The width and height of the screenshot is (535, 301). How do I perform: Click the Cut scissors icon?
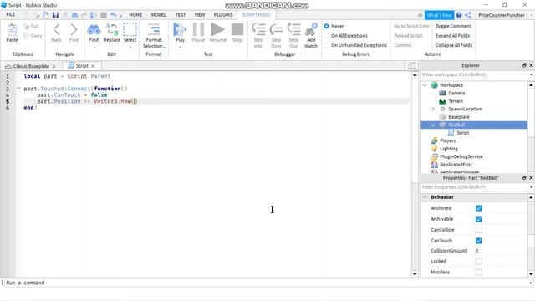coord(26,26)
